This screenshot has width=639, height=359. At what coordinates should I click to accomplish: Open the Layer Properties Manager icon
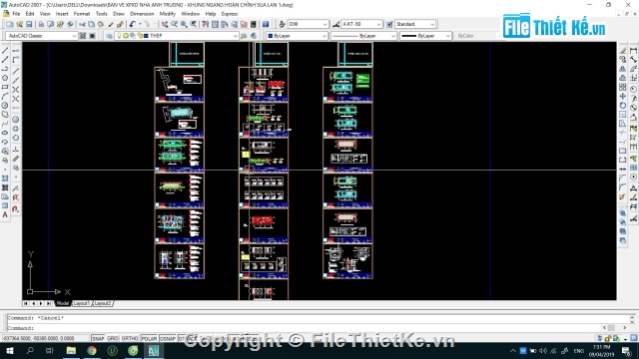(109, 36)
